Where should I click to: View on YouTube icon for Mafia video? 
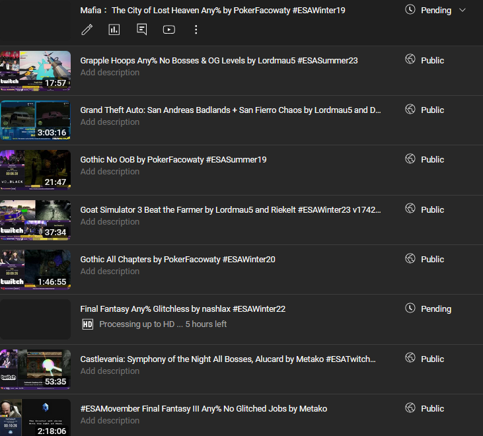(168, 30)
